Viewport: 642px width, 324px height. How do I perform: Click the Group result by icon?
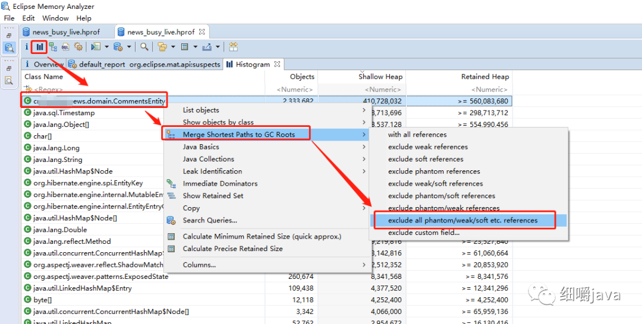(162, 47)
